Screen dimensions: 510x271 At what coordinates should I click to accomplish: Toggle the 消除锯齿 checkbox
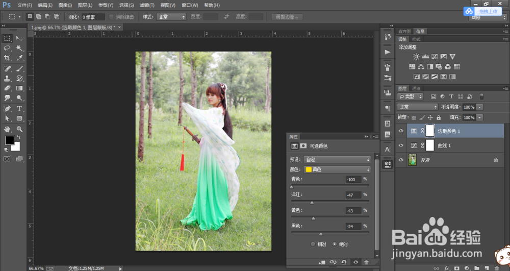coord(111,17)
